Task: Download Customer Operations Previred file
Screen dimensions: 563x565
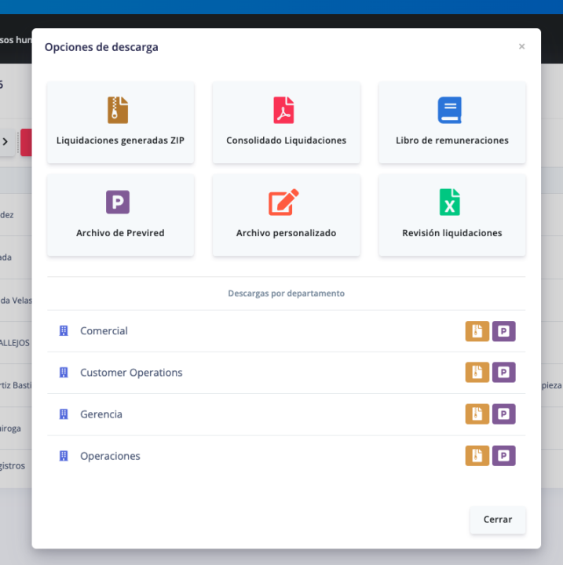Action: coord(504,372)
